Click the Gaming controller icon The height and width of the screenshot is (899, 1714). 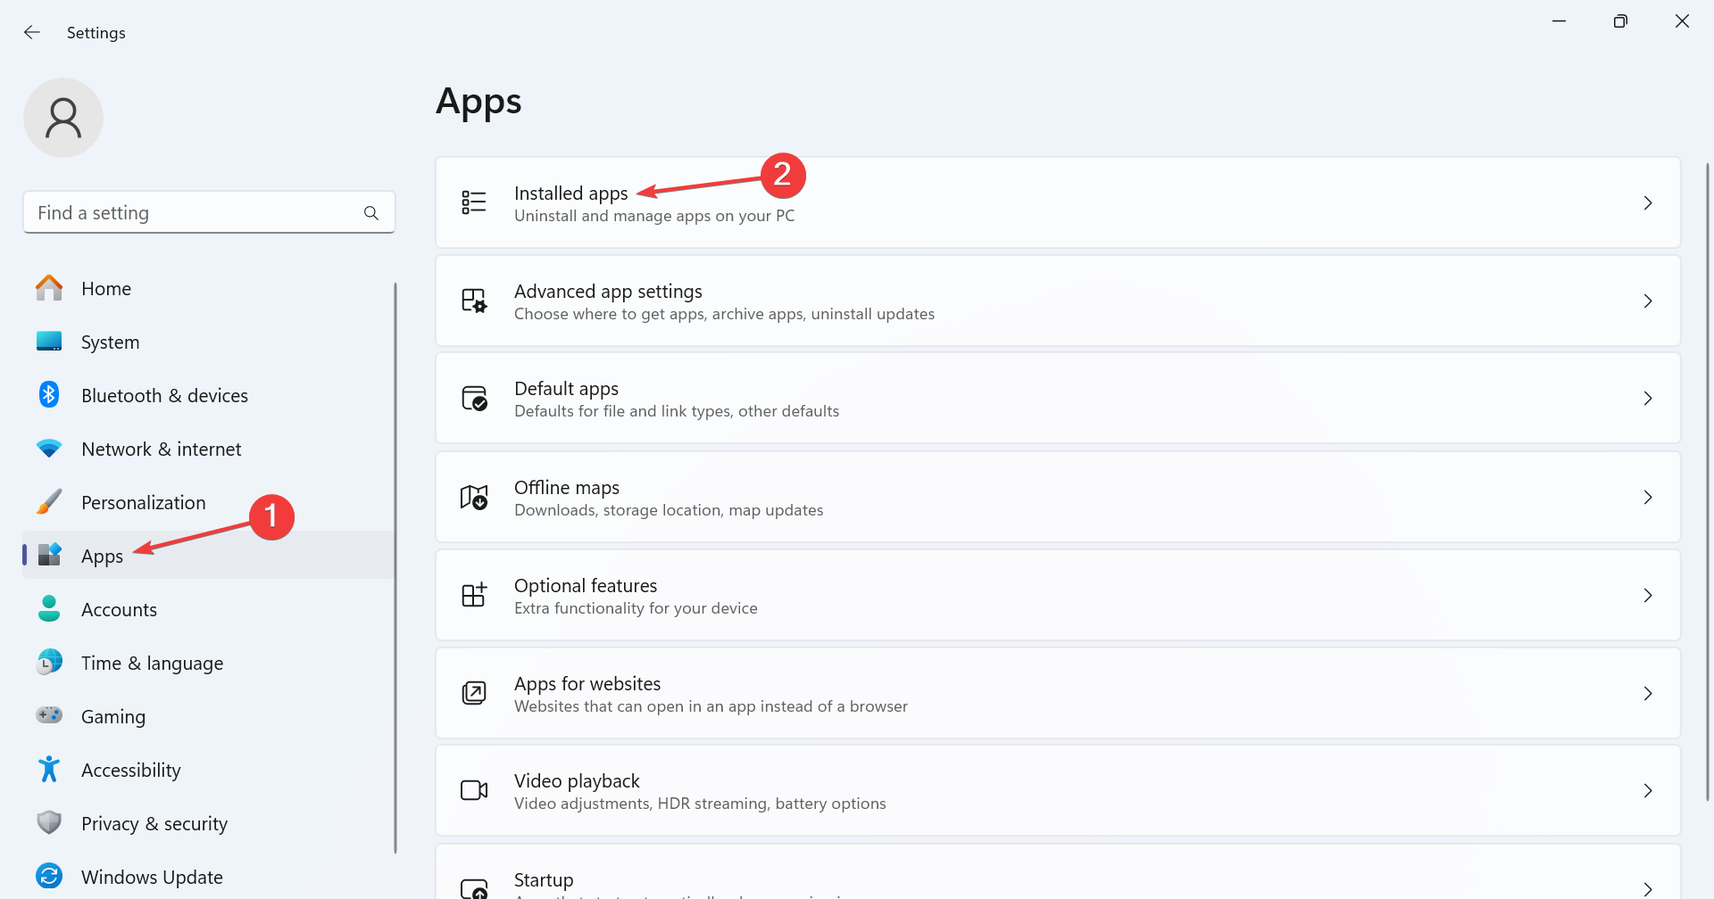(49, 715)
